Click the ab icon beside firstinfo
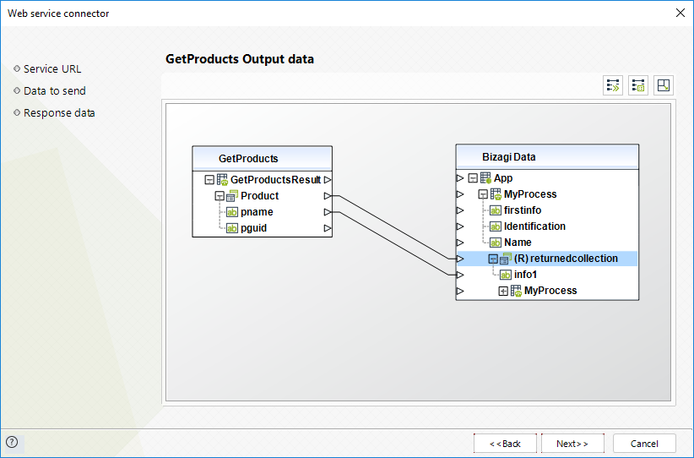This screenshot has width=694, height=458. (x=496, y=210)
